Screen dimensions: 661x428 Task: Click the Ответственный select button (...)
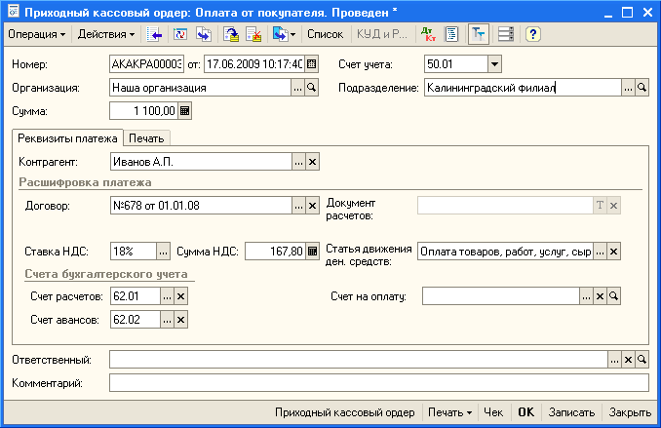[614, 360]
